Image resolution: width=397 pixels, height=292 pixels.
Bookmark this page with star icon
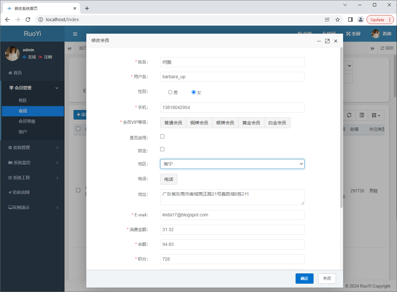click(x=338, y=20)
